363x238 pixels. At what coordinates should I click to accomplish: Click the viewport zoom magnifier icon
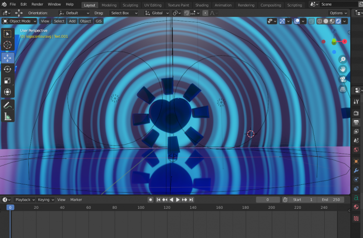tap(343, 59)
